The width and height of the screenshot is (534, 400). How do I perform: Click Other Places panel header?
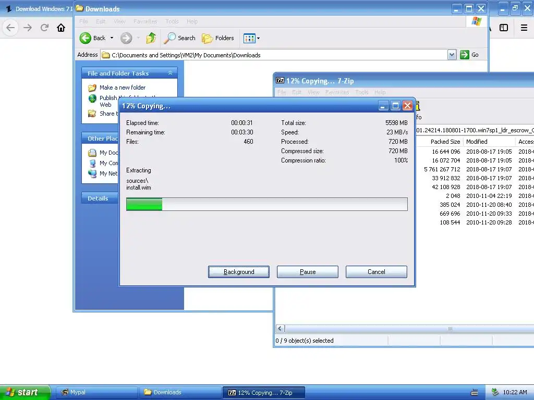point(100,139)
